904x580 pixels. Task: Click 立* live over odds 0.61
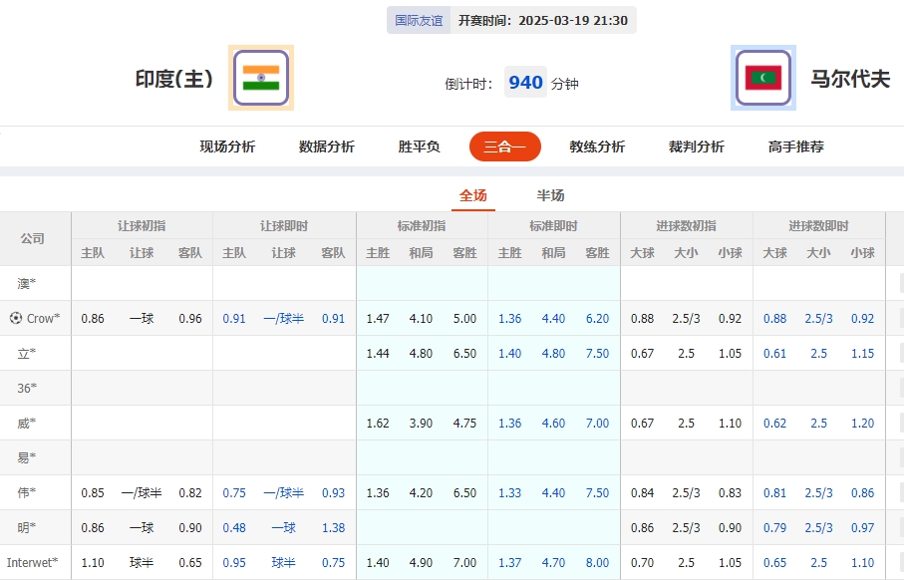coord(775,353)
